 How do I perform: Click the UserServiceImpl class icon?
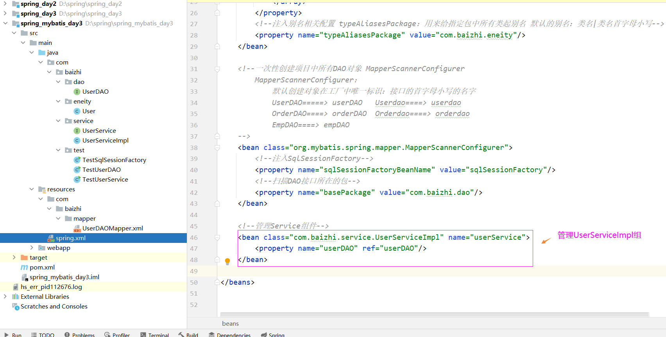click(x=77, y=141)
